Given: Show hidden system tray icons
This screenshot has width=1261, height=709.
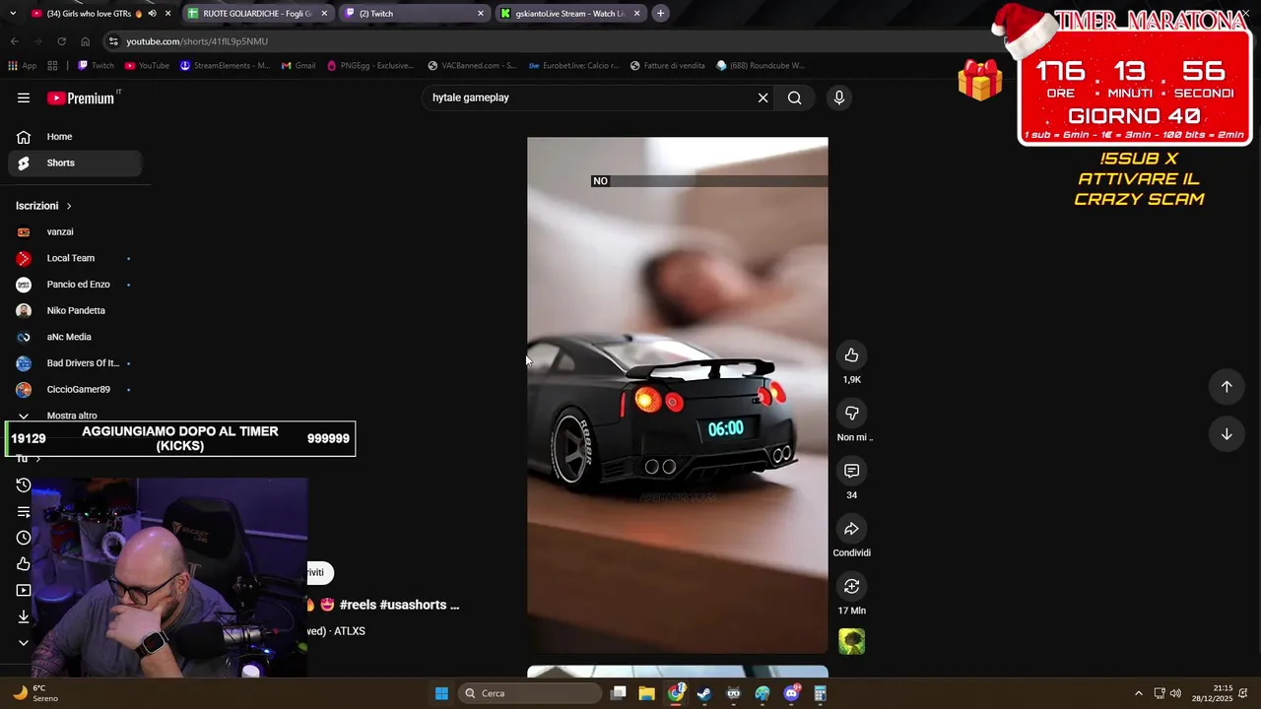Looking at the screenshot, I should point(1139,693).
